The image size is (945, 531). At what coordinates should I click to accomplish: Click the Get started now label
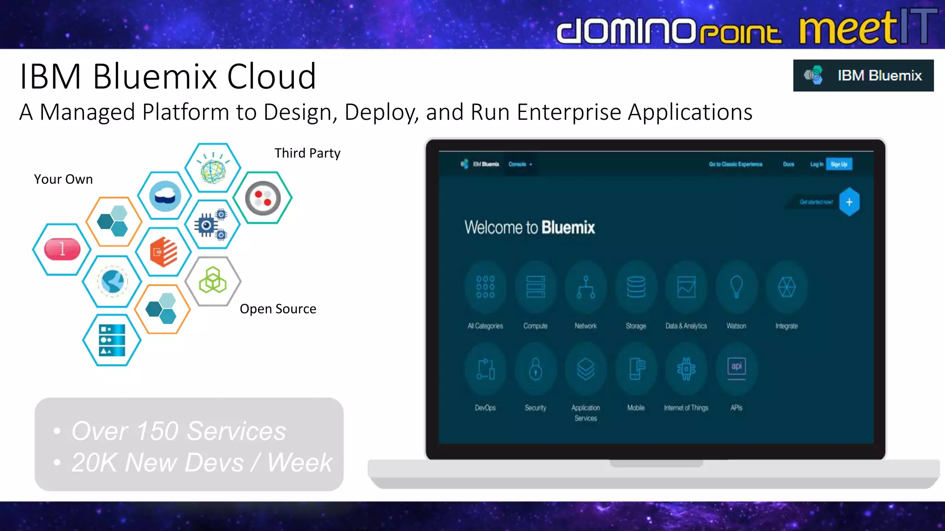pyautogui.click(x=816, y=202)
